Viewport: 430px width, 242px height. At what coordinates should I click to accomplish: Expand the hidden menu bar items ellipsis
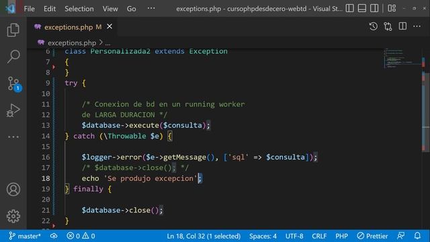(151, 8)
